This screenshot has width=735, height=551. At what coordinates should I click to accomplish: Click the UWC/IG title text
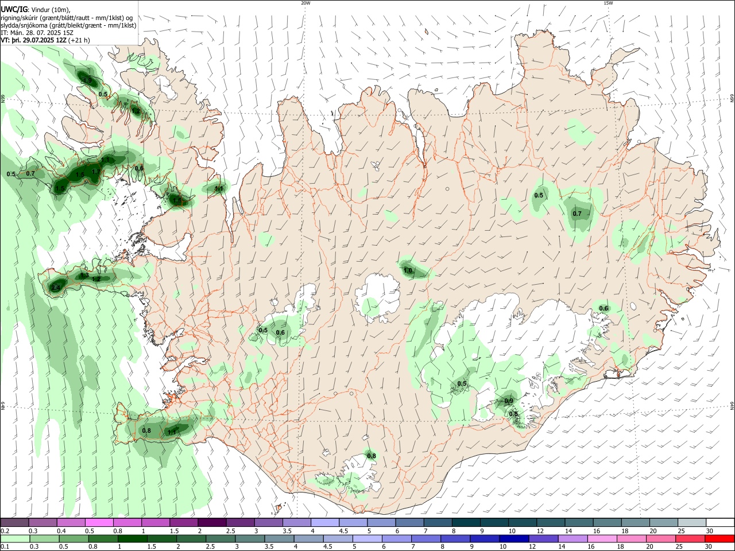[x=14, y=10]
